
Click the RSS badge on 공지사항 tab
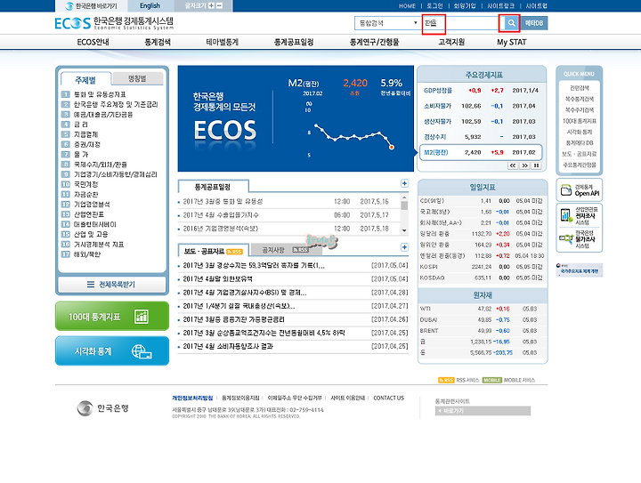point(301,249)
